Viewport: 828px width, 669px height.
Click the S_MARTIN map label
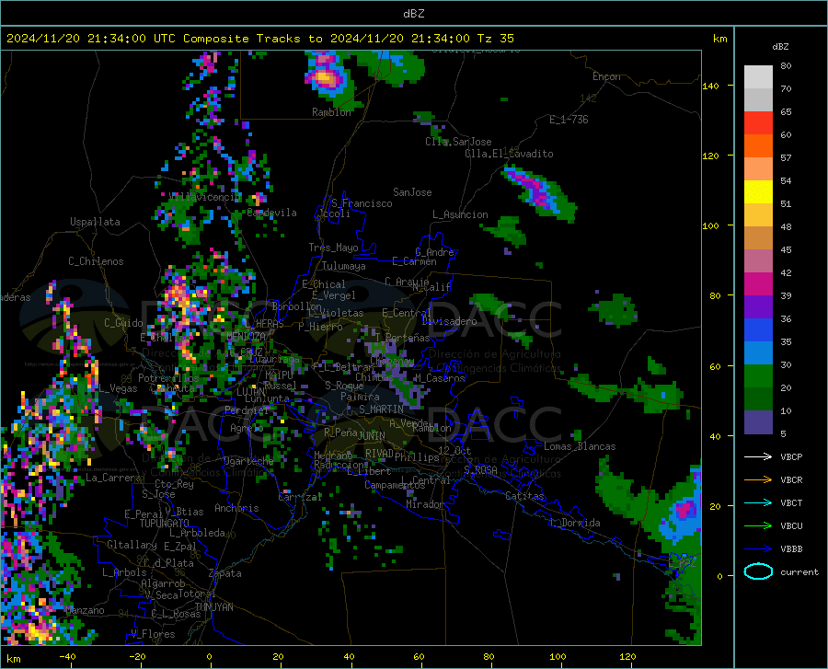(381, 409)
